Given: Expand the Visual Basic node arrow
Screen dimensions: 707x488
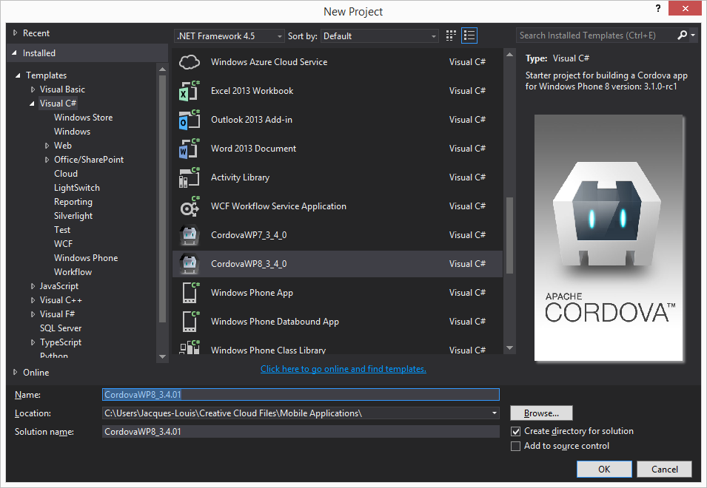Looking at the screenshot, I should (x=33, y=89).
